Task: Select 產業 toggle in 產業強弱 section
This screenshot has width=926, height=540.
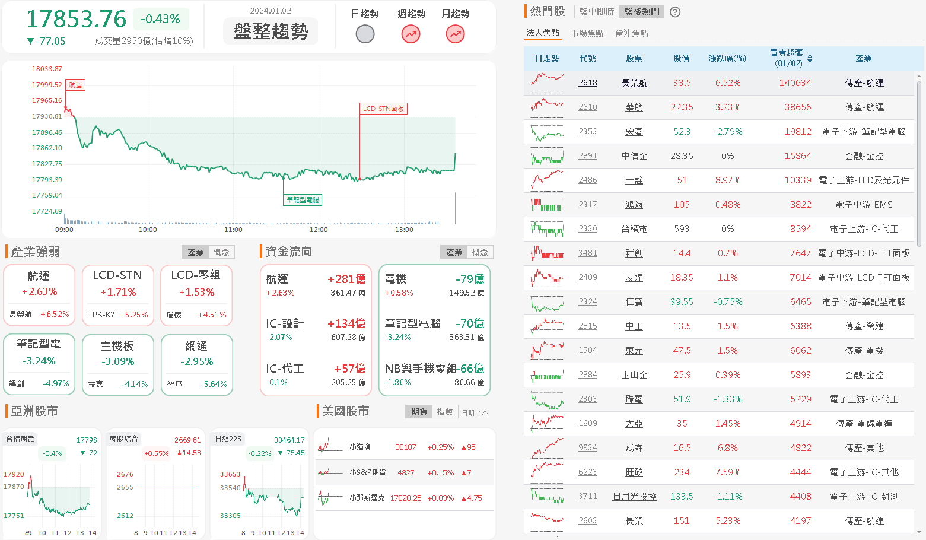Action: [x=195, y=252]
